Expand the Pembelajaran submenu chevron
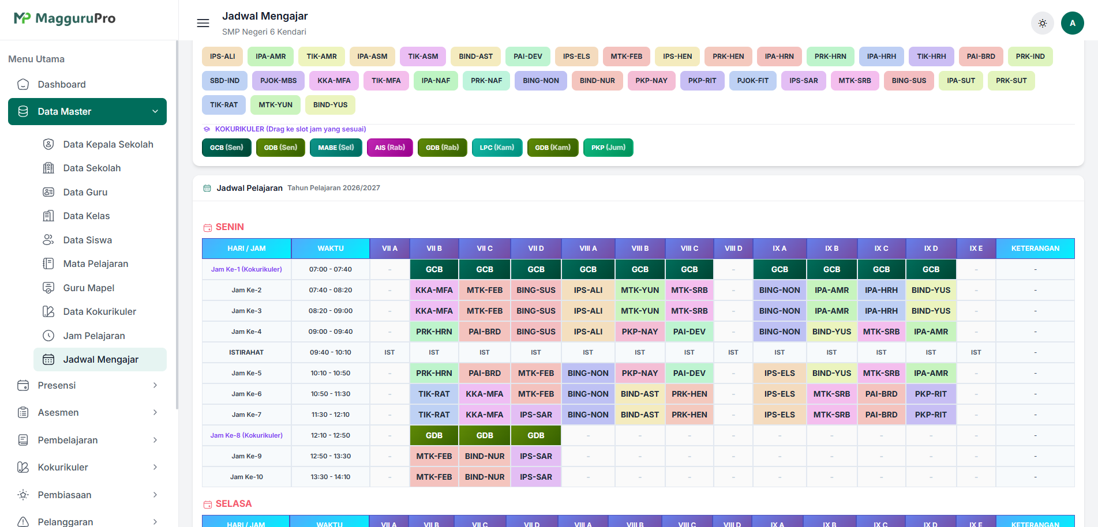 pyautogui.click(x=155, y=440)
